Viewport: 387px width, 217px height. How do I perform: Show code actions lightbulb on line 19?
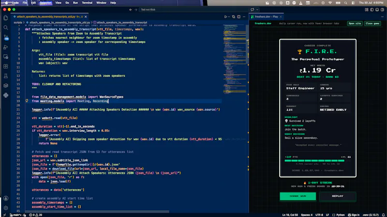click(27, 101)
